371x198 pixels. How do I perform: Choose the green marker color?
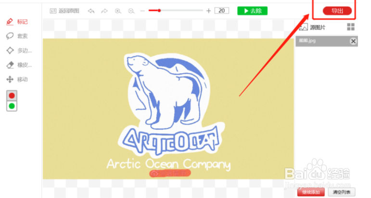[12, 106]
